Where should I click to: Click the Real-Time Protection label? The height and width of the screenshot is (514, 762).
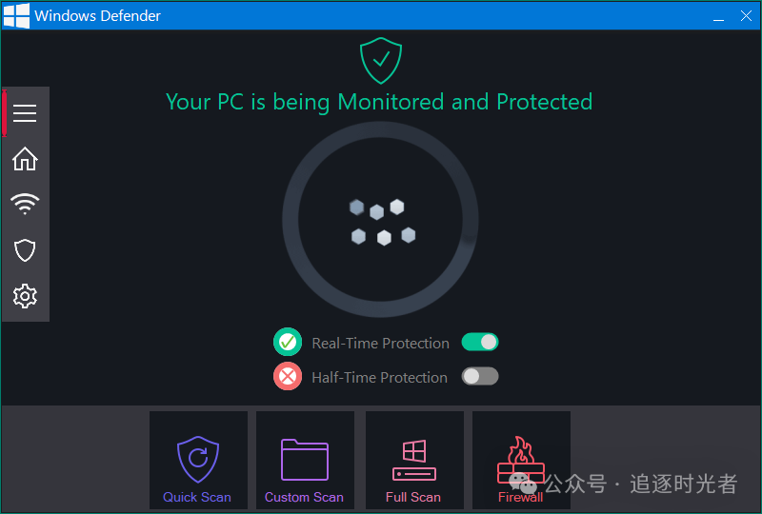[x=380, y=343]
